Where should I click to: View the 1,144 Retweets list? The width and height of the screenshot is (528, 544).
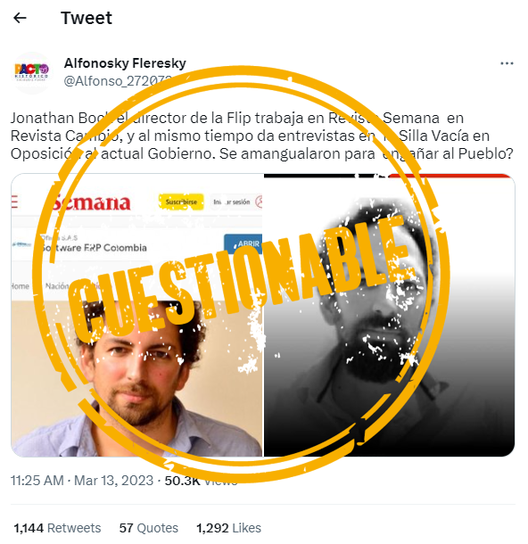point(57,528)
